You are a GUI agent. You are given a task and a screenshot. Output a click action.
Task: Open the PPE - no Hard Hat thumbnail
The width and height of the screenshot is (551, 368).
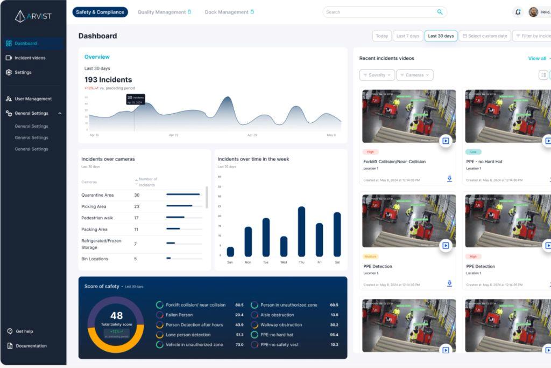point(508,116)
